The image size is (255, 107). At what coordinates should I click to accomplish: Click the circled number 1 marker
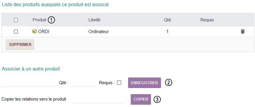click(51, 20)
